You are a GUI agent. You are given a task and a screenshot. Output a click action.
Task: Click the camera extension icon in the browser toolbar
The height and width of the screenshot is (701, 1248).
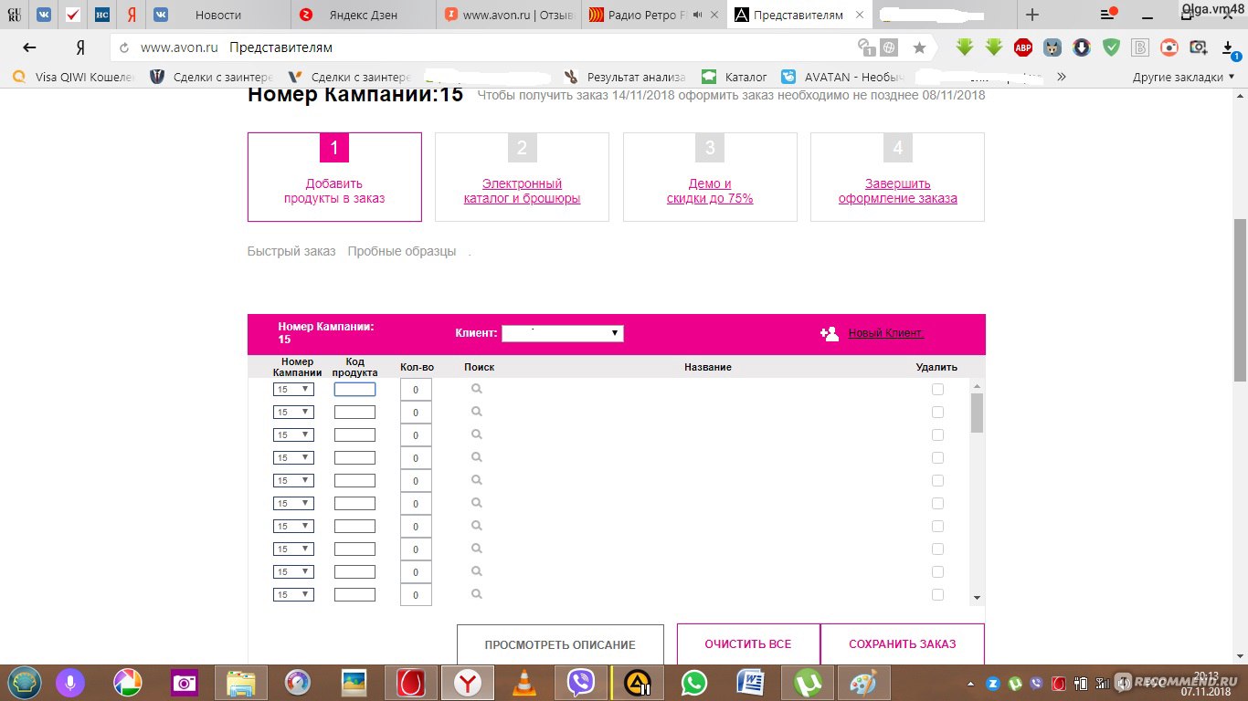coord(1199,47)
